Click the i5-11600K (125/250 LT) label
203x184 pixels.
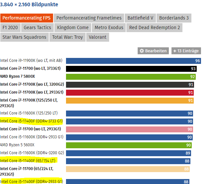click(x=29, y=113)
